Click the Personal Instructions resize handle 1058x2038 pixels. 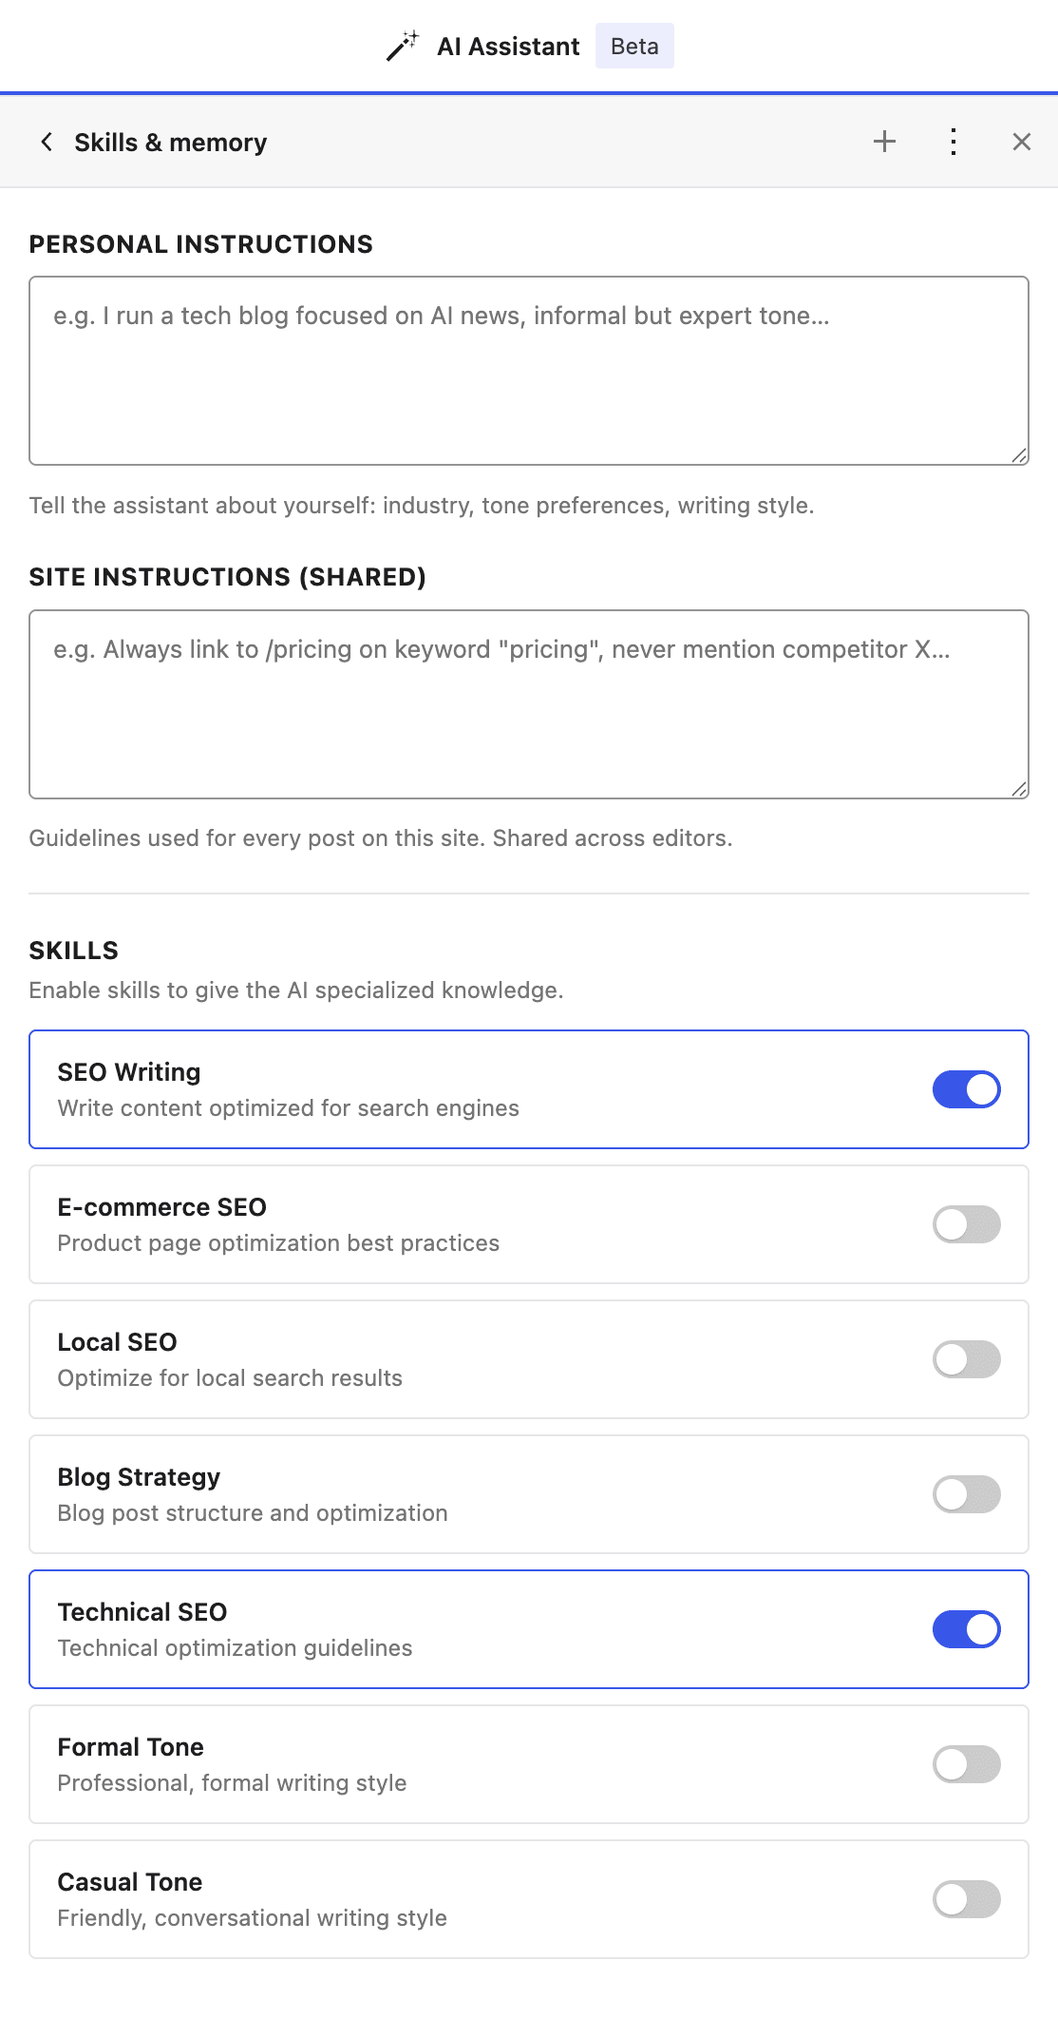click(x=1019, y=455)
